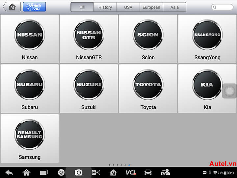Open the vehicle diagnostics shortcut
237x178 pixels.
pyautogui.click(x=148, y=172)
